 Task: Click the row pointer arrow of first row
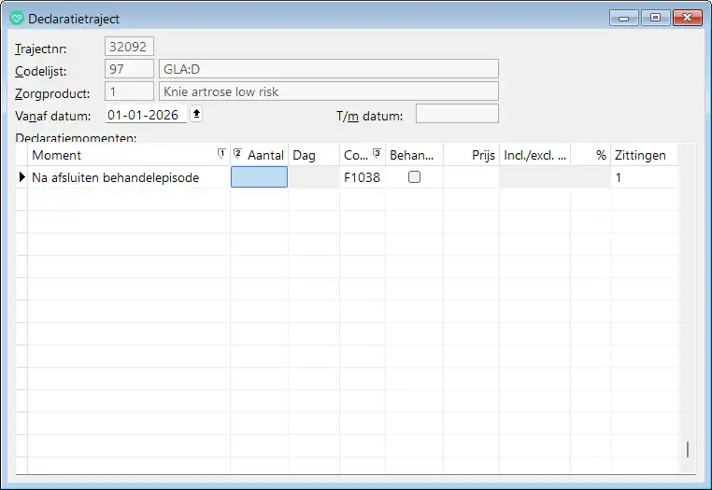click(22, 177)
